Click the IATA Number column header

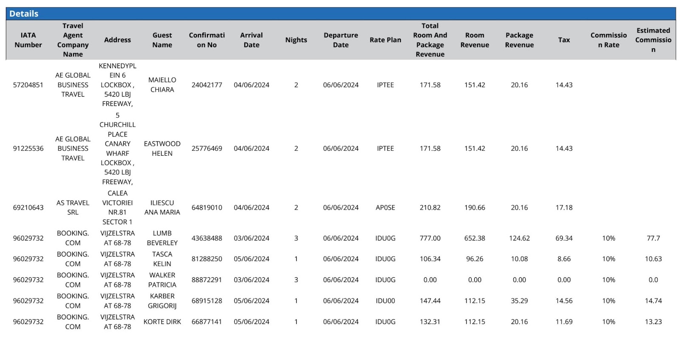[28, 40]
